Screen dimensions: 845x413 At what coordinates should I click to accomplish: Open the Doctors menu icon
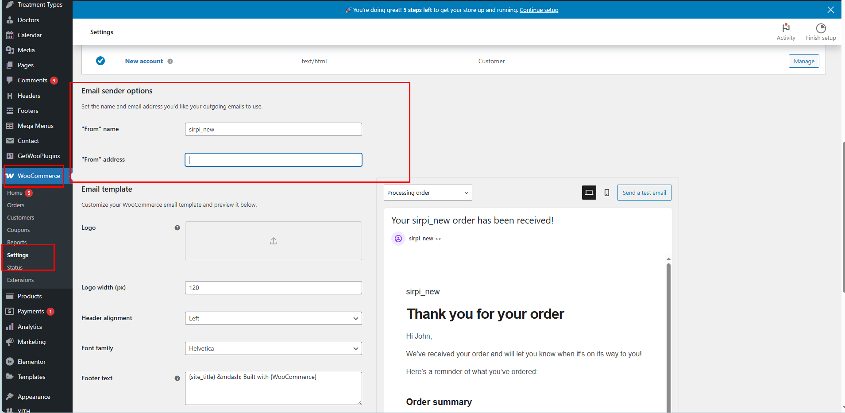(10, 20)
